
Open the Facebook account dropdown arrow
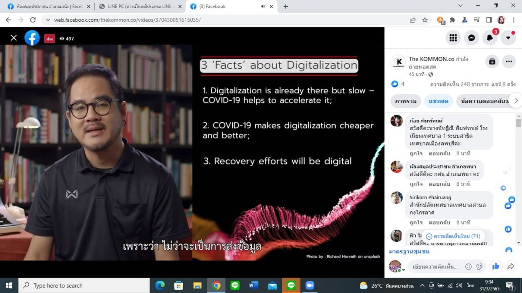click(x=508, y=38)
